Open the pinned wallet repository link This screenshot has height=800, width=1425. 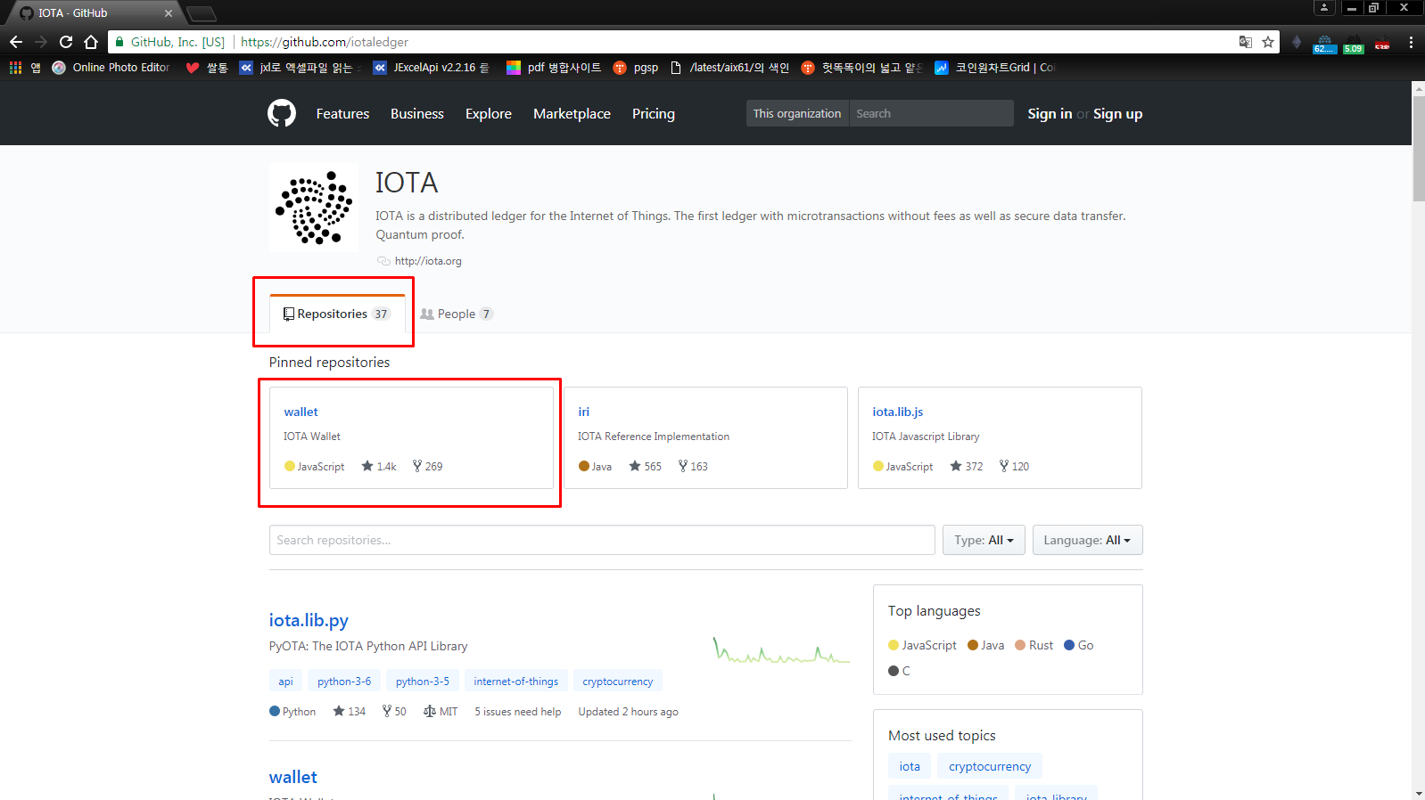(301, 412)
